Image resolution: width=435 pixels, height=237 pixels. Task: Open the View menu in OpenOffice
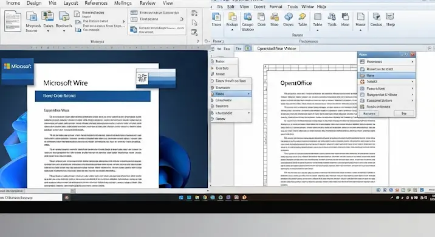pyautogui.click(x=244, y=7)
